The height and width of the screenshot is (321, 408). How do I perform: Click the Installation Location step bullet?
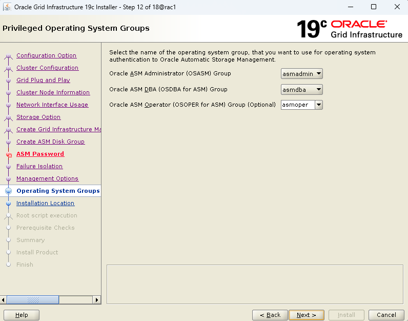pyautogui.click(x=8, y=204)
